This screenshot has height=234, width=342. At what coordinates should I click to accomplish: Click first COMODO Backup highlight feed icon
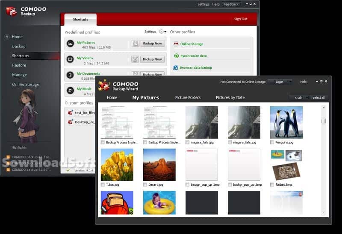click(x=8, y=157)
